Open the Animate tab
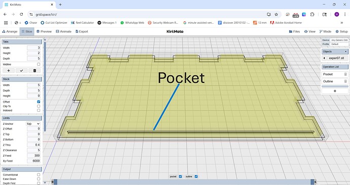Screen dimensions: 350x185 pos(63,31)
